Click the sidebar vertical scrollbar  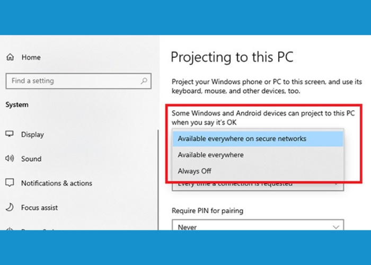158,175
